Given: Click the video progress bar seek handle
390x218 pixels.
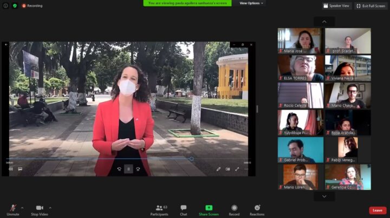Looking at the screenshot, I should tap(191, 159).
